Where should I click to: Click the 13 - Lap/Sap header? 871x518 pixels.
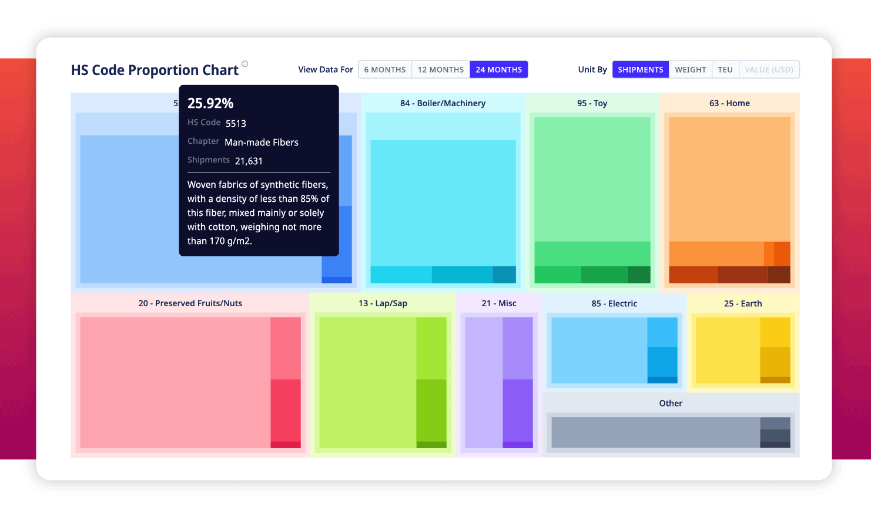click(x=383, y=303)
